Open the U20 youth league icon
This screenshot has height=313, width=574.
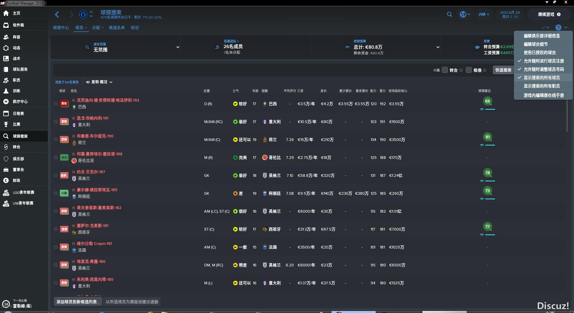6,192
